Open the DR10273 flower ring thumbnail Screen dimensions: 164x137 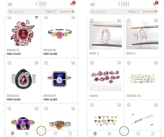pos(23,33)
